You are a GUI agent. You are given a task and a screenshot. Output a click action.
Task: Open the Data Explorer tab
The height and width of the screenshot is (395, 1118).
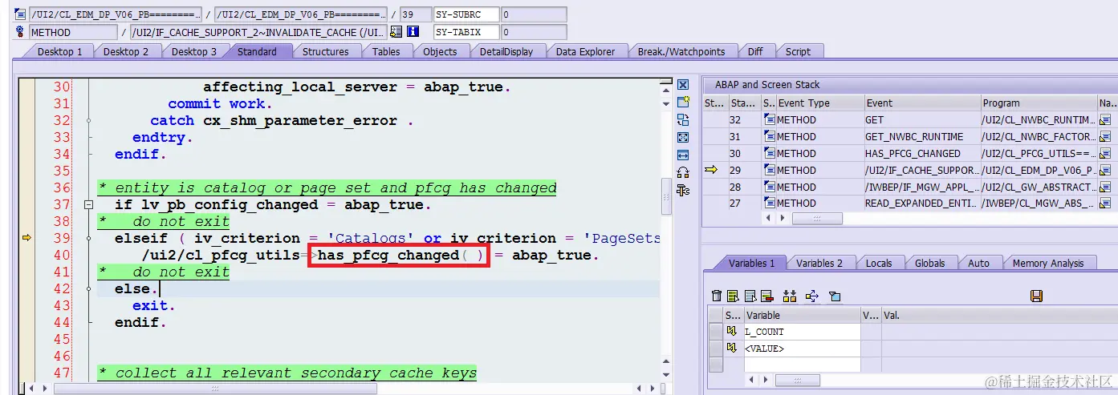(x=585, y=51)
